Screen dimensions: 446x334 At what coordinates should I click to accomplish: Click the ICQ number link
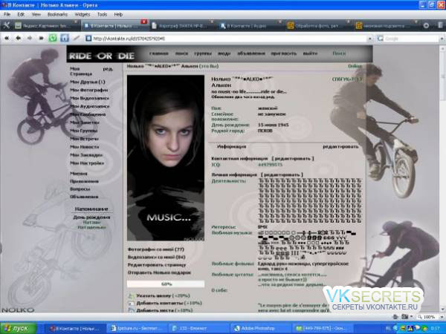point(271,165)
